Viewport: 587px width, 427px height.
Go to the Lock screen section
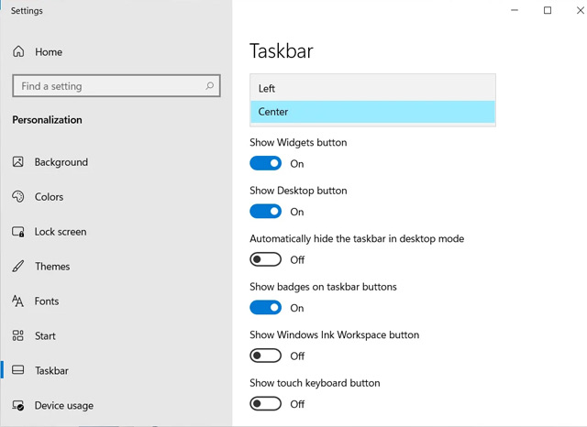click(x=61, y=232)
